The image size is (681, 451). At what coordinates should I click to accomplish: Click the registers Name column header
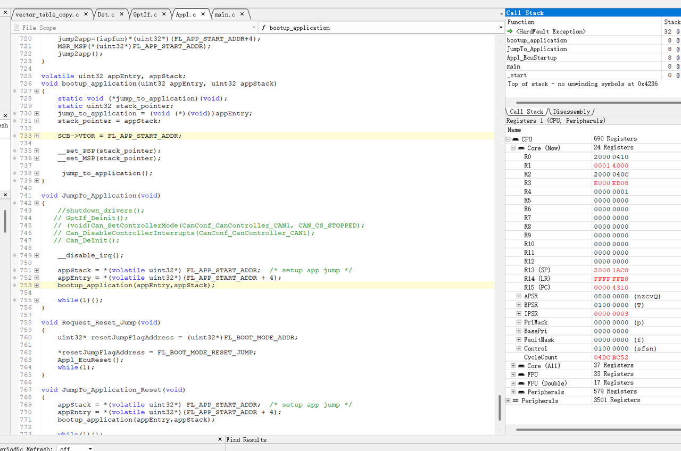pos(548,130)
